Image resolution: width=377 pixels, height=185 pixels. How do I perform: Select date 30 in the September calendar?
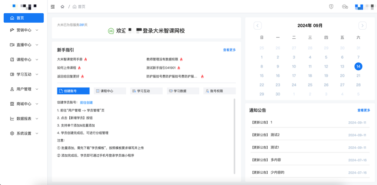point(278,94)
